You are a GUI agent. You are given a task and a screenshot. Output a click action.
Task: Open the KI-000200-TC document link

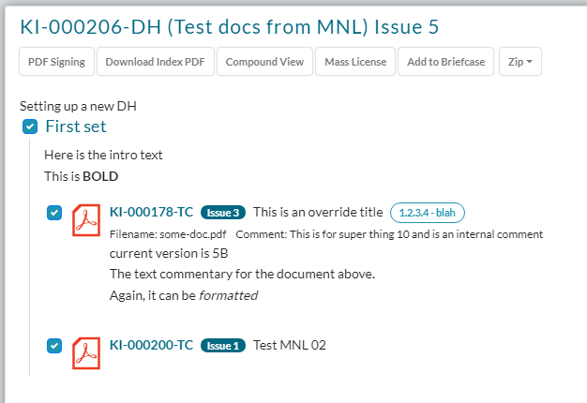click(x=151, y=345)
